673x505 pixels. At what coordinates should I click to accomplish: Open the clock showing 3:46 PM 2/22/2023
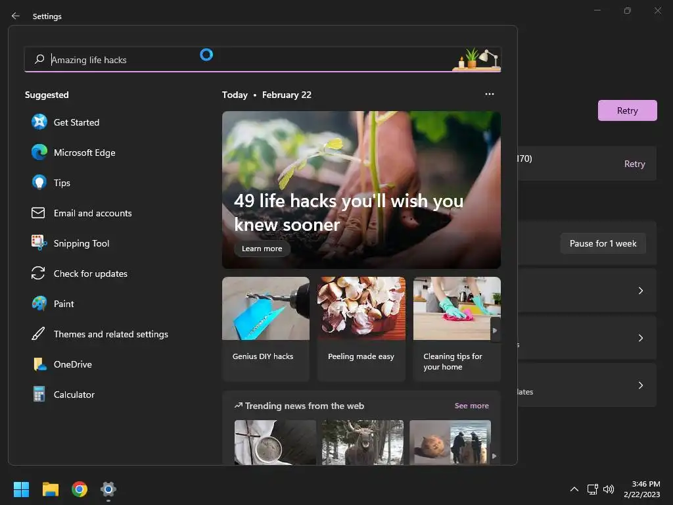tap(641, 489)
